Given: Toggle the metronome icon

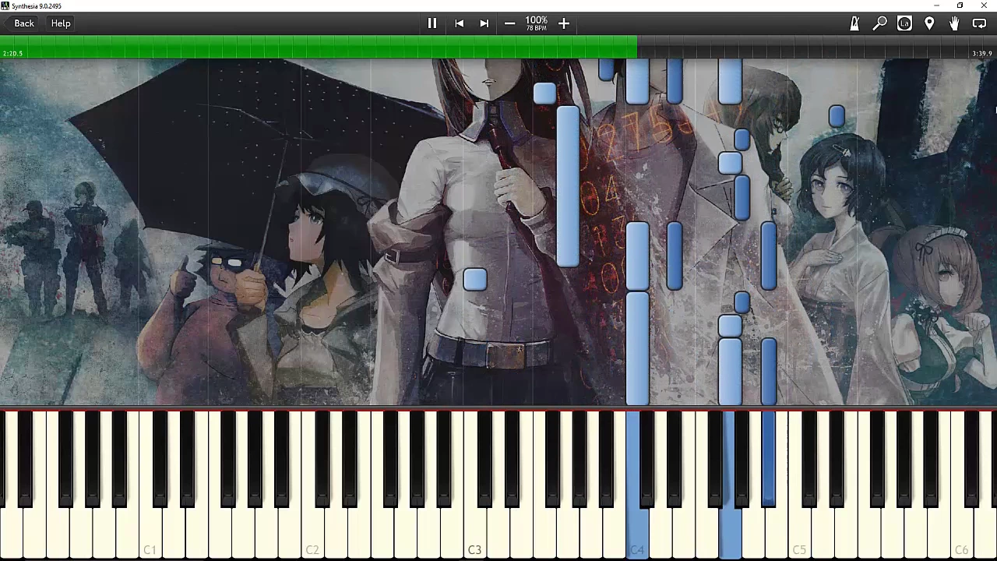Looking at the screenshot, I should 854,23.
